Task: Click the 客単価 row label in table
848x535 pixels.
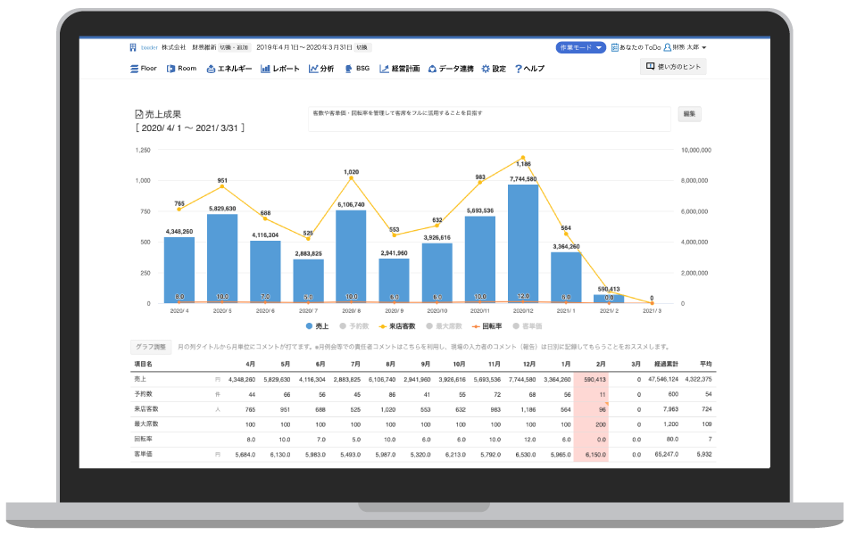Action: [144, 455]
